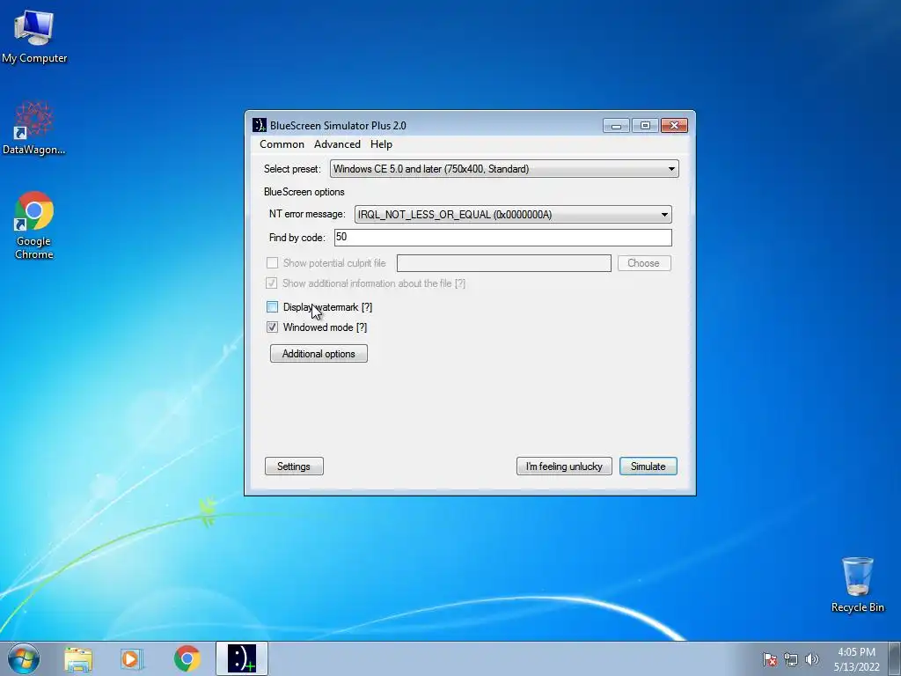Click Show potential culprit file checkbox

tap(273, 262)
